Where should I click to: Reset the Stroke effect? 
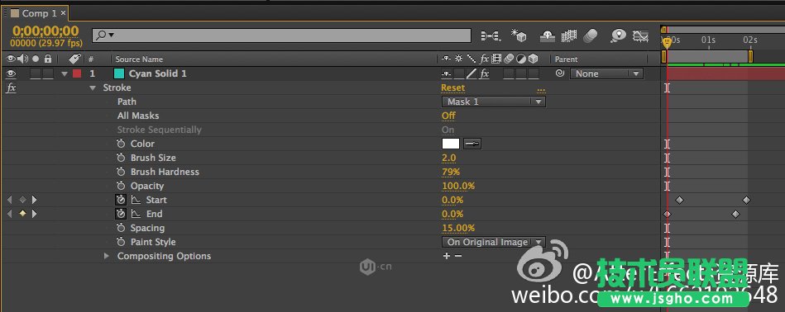452,87
